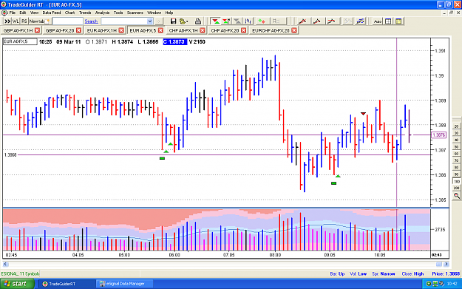The height and width of the screenshot is (289, 462).
Task: Open the File menu
Action: [12, 13]
